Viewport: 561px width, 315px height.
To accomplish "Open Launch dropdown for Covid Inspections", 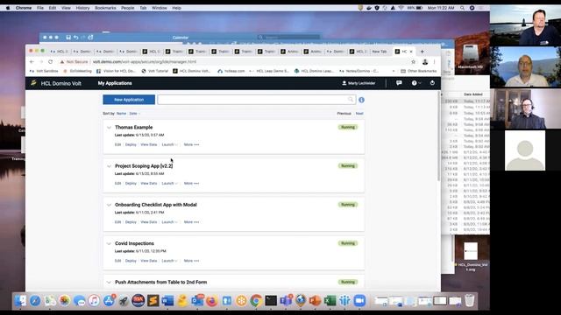I will (169, 261).
